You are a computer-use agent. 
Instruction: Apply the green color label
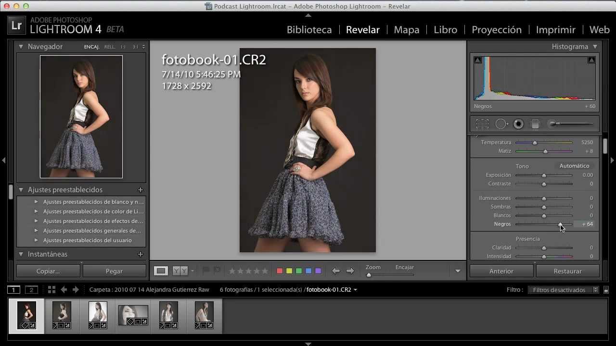click(299, 271)
